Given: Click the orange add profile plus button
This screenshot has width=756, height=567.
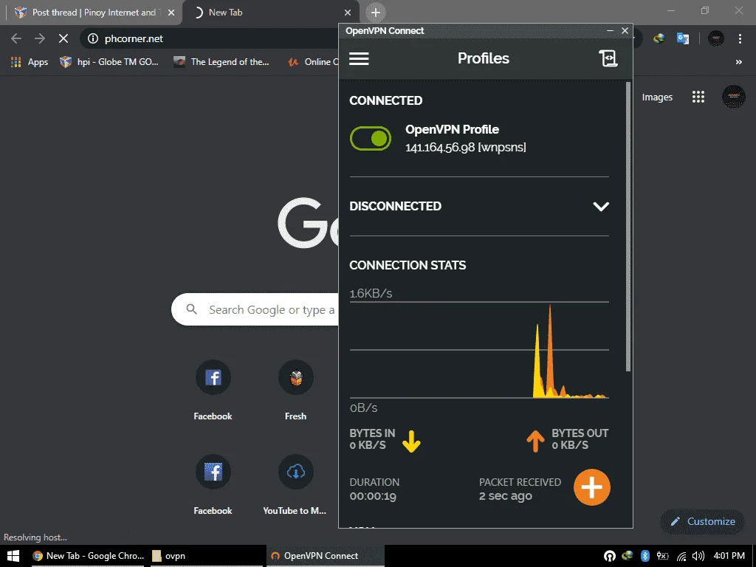Looking at the screenshot, I should [x=591, y=487].
